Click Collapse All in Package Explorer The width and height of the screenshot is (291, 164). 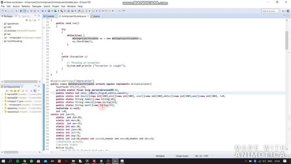tap(27, 20)
